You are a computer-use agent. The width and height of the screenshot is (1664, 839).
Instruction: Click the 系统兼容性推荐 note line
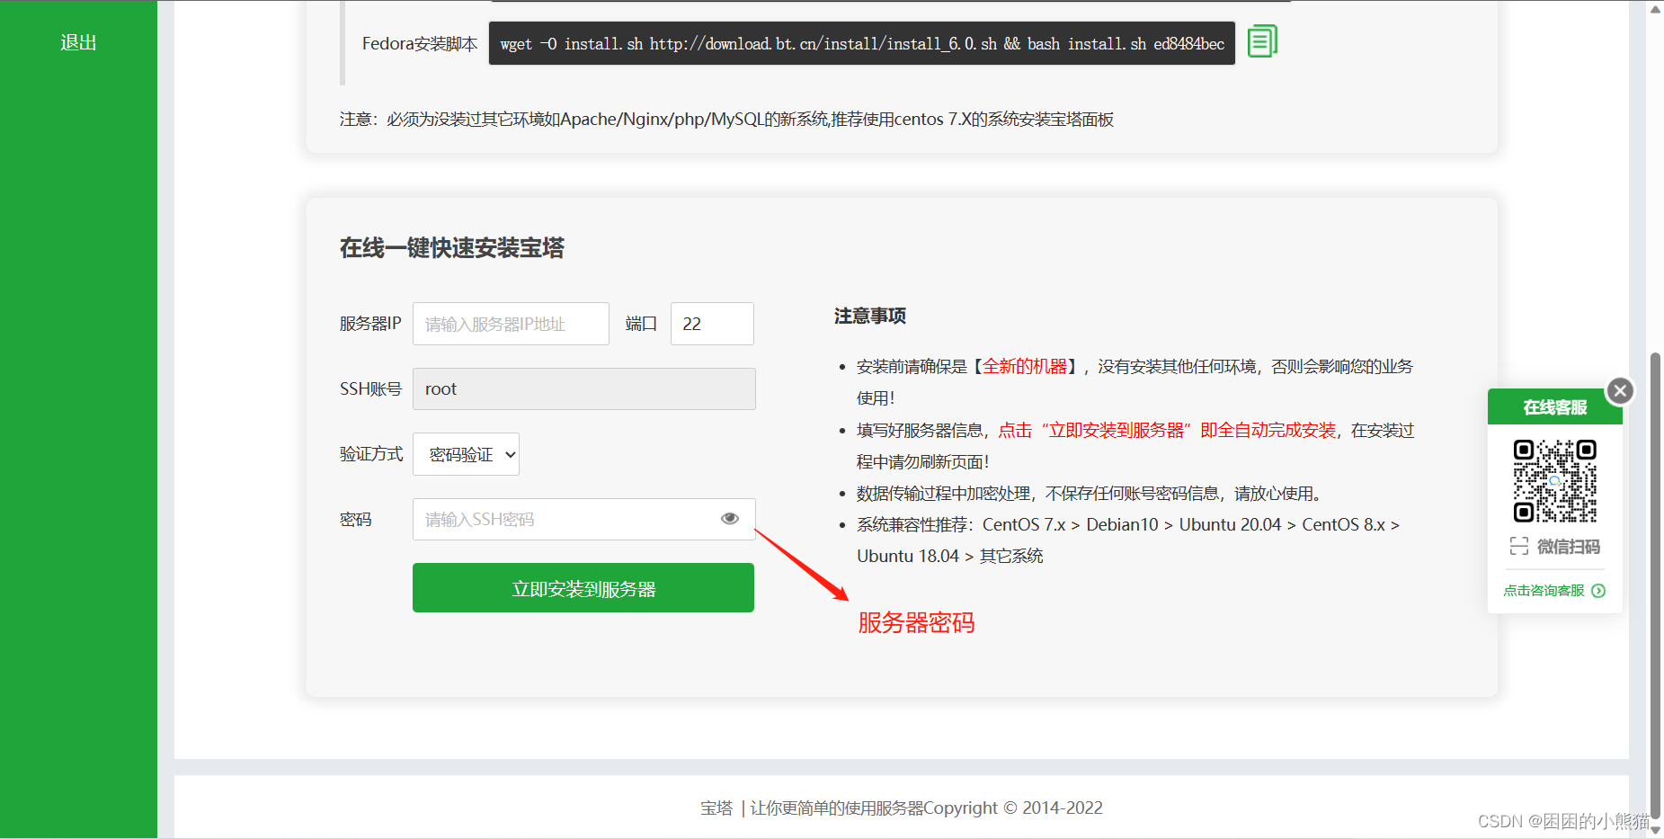pyautogui.click(x=1128, y=540)
